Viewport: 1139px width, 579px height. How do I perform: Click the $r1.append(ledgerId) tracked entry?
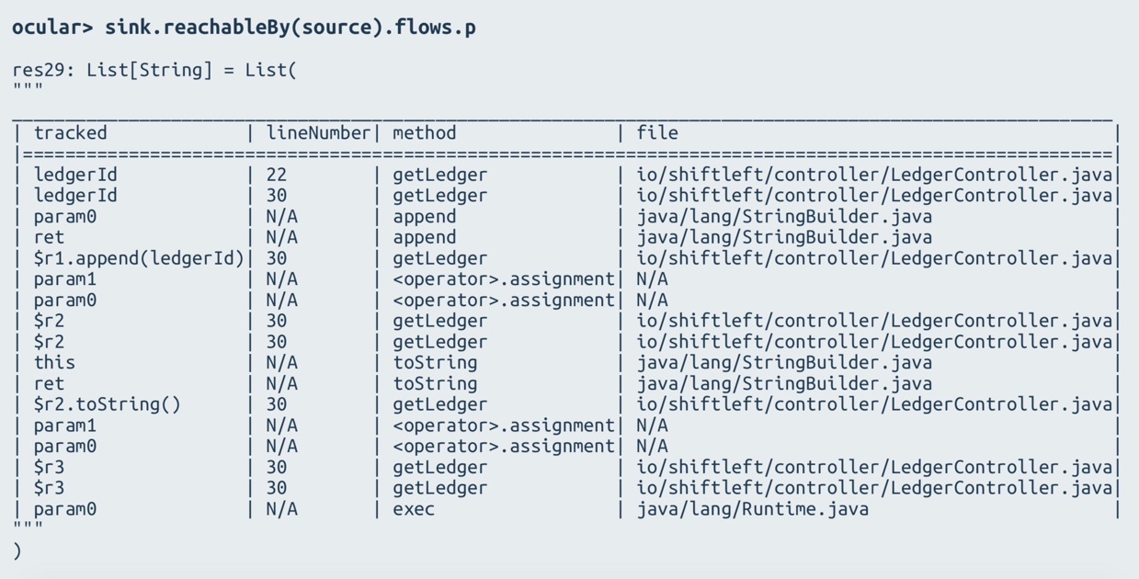139,258
